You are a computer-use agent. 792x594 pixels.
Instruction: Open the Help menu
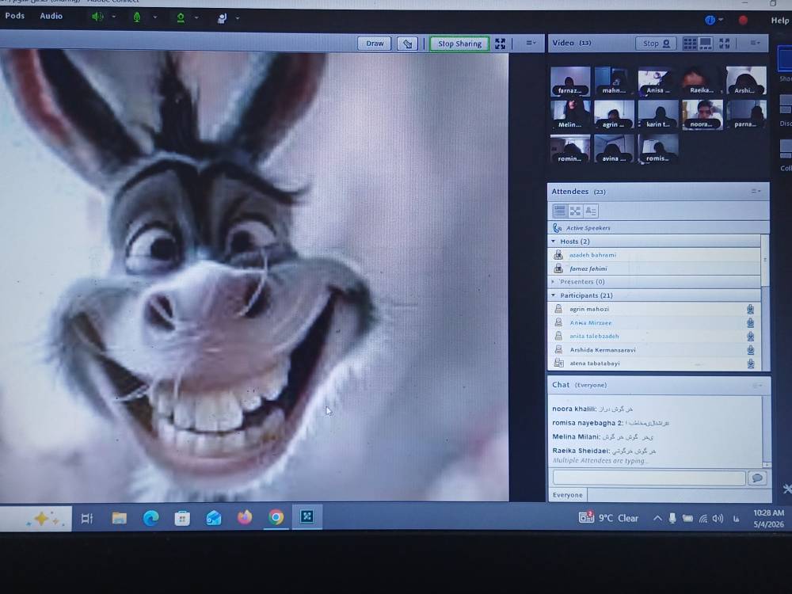coord(779,21)
